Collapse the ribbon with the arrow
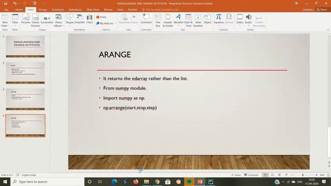The image size is (331, 186). pos(328,30)
